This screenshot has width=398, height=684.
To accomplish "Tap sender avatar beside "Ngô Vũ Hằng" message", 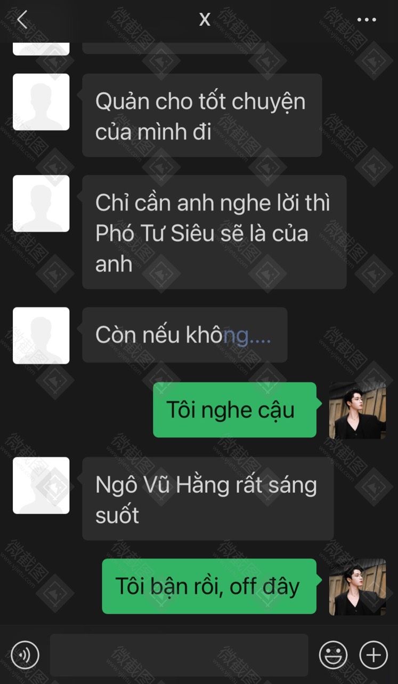I will [x=41, y=485].
